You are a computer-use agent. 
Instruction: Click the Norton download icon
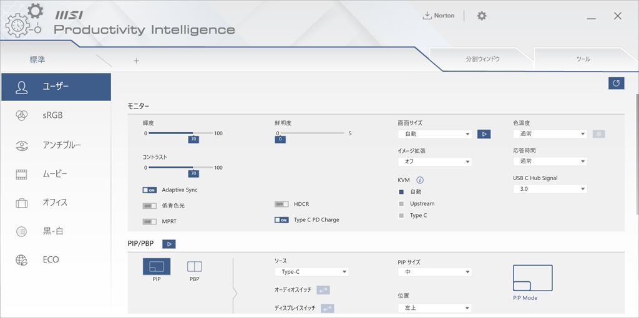(427, 16)
